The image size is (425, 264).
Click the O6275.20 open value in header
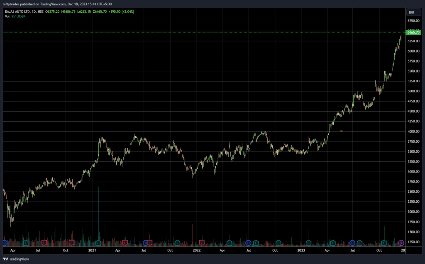[x=52, y=12]
